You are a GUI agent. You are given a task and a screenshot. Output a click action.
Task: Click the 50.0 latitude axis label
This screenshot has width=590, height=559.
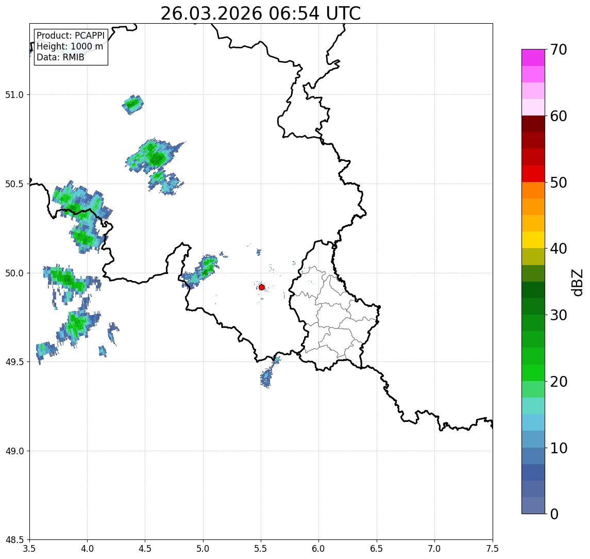tap(14, 273)
